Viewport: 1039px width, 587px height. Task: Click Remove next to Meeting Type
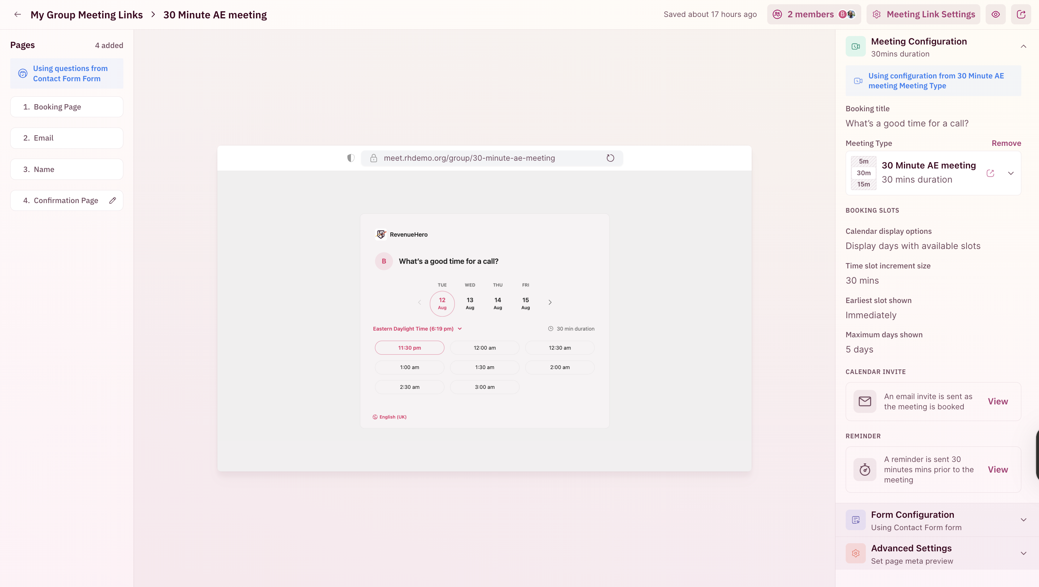point(1006,143)
